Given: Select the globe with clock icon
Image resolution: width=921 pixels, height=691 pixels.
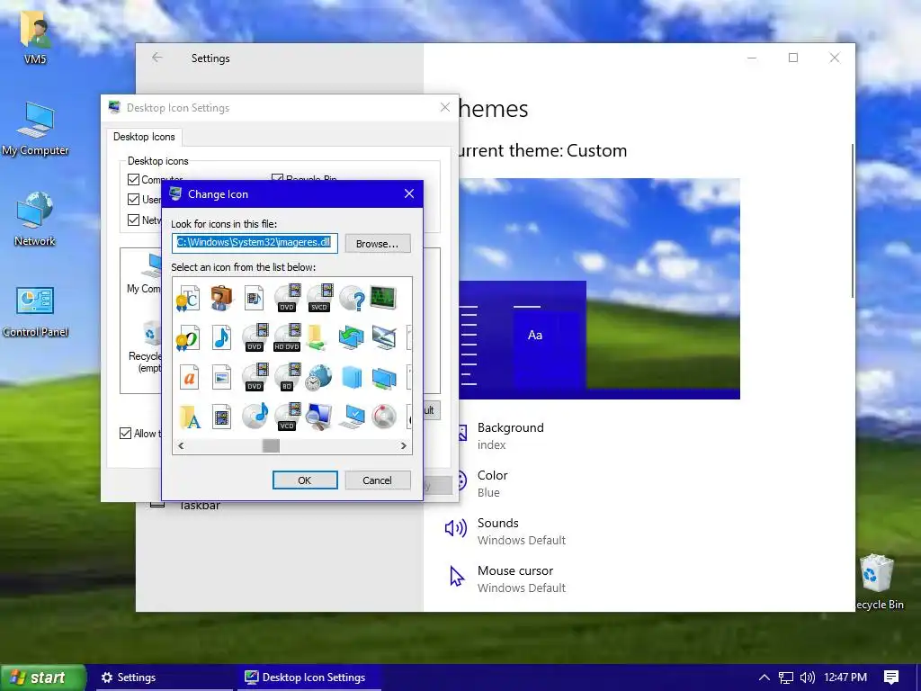Looking at the screenshot, I should (319, 377).
